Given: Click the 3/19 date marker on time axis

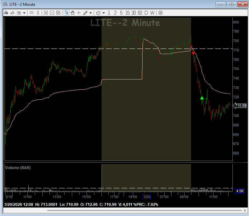Looking at the screenshot, I should 8,197.
